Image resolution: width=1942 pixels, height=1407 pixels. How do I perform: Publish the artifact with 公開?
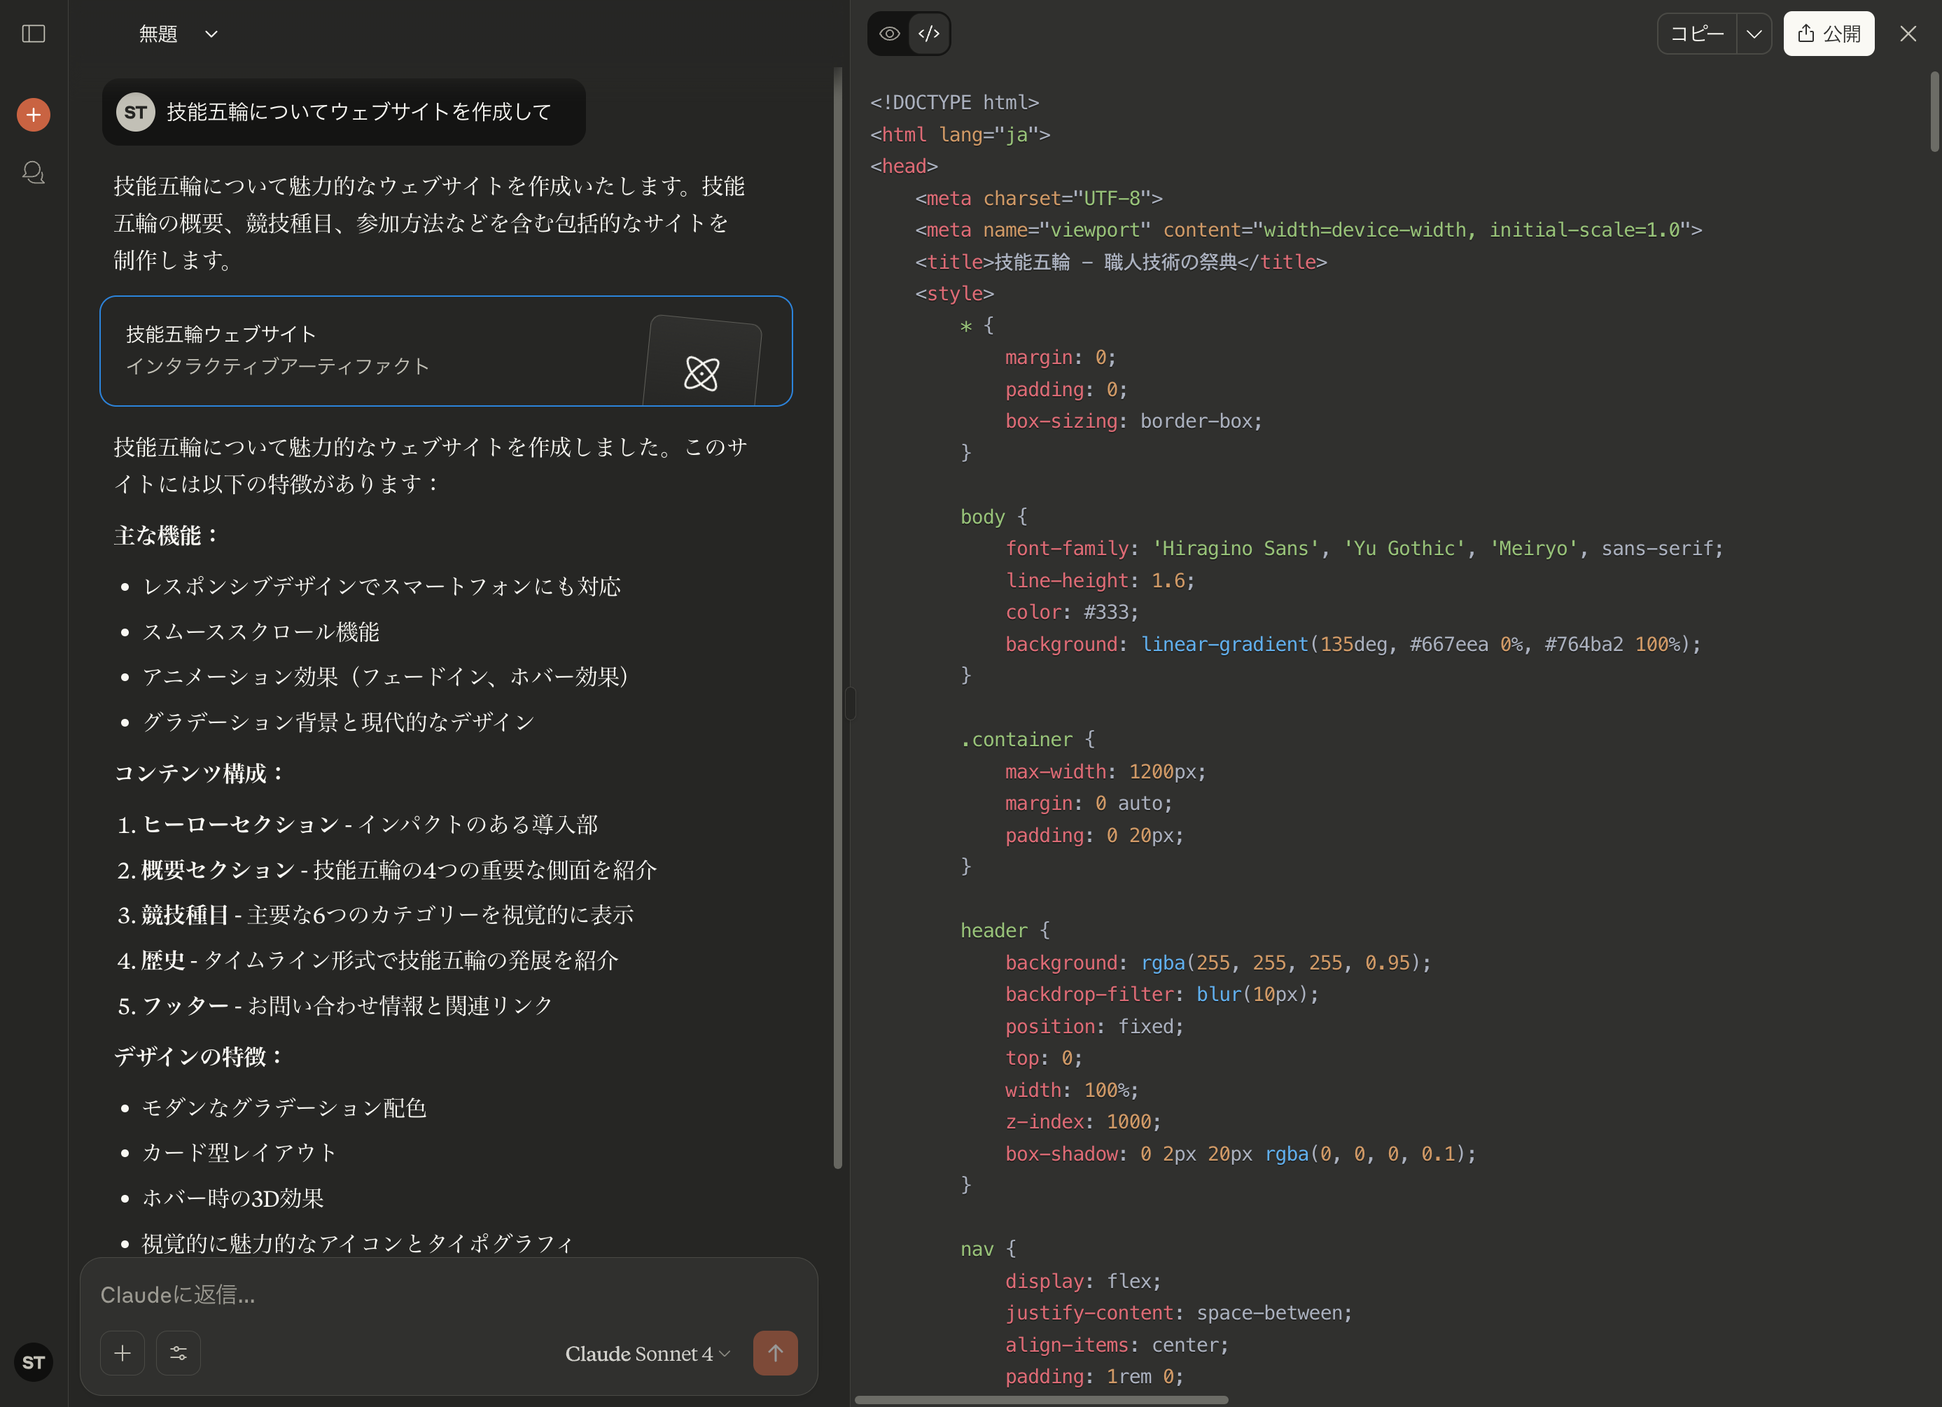tap(1829, 34)
